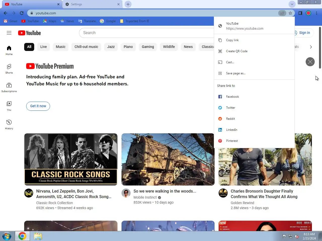Select the Music filter chip
322x241 pixels.
click(x=61, y=47)
